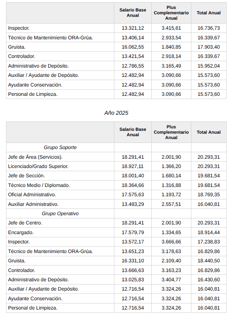Select the total annual value 18.440,50
Viewport: 233px width, 317px height.
pyautogui.click(x=209, y=261)
